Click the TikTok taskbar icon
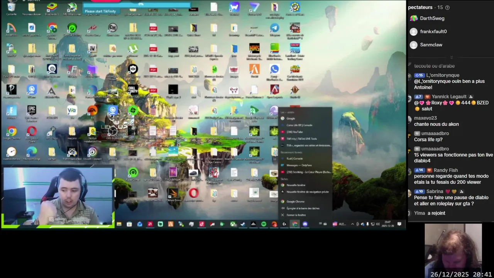This screenshot has width=494, height=278. pos(201,224)
